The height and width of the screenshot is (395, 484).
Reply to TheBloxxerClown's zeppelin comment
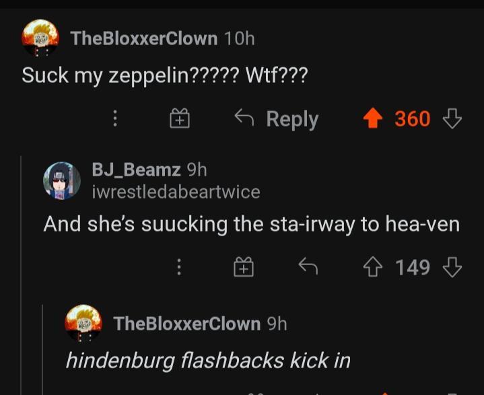tap(276, 119)
